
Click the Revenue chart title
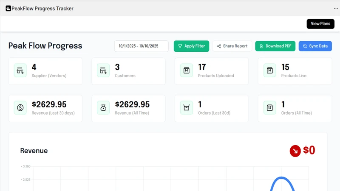click(34, 151)
